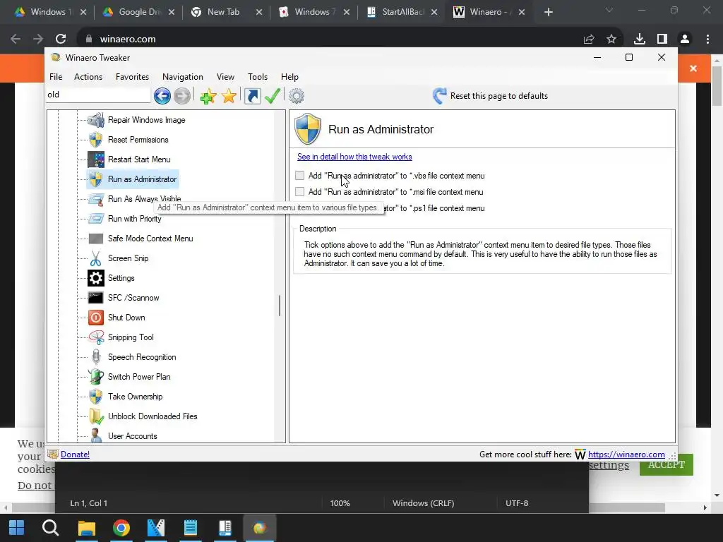The image size is (723, 542).
Task: Click the Snipping Tool icon in tree
Action: coord(96,337)
